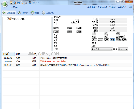Click the 心情值 0/1000 progress bar

point(113,31)
